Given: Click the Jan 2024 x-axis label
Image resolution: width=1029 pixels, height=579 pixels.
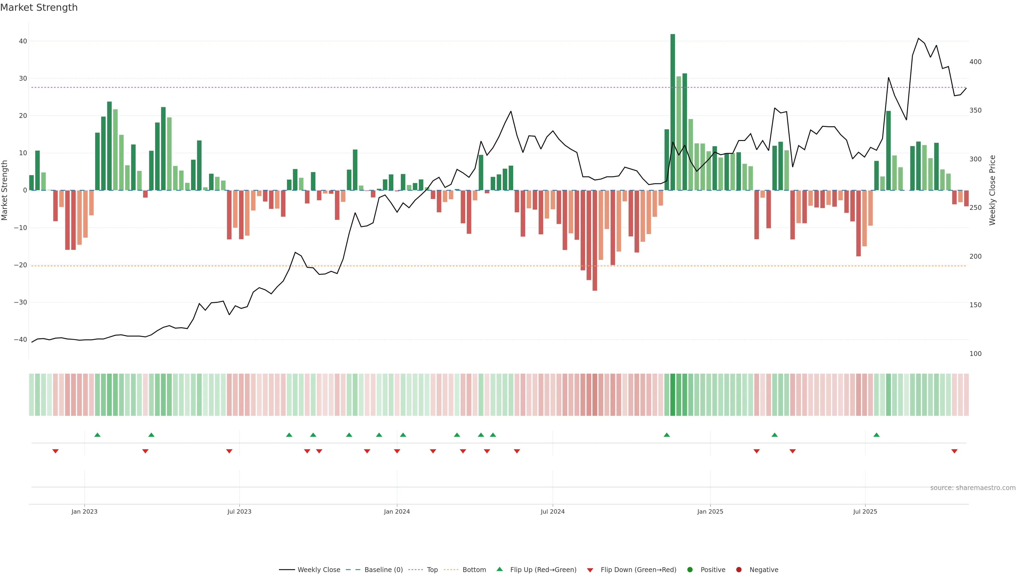Looking at the screenshot, I should tap(397, 511).
